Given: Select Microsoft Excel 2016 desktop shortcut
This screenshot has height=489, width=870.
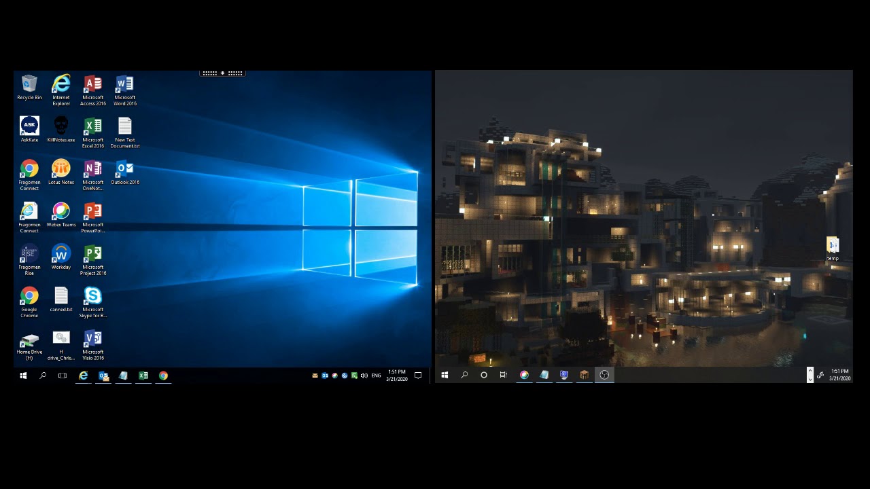Looking at the screenshot, I should (93, 132).
